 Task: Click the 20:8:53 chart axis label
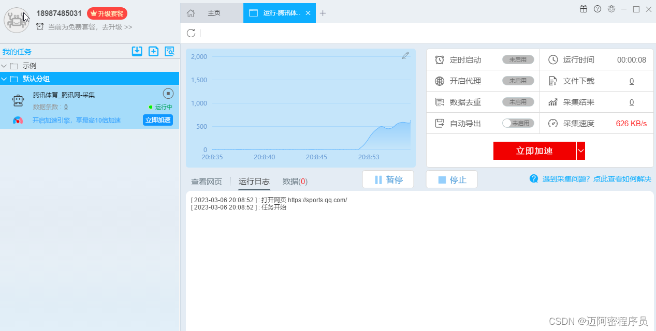tap(369, 157)
